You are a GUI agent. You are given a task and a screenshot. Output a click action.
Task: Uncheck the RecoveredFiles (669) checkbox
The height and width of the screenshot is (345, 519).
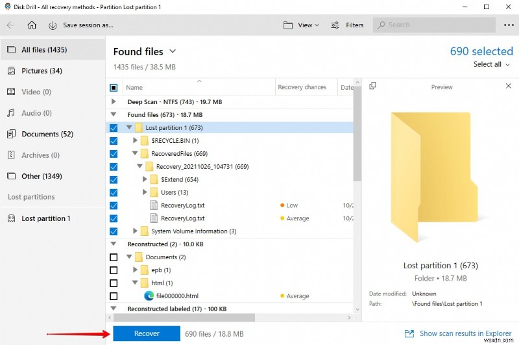(x=114, y=154)
